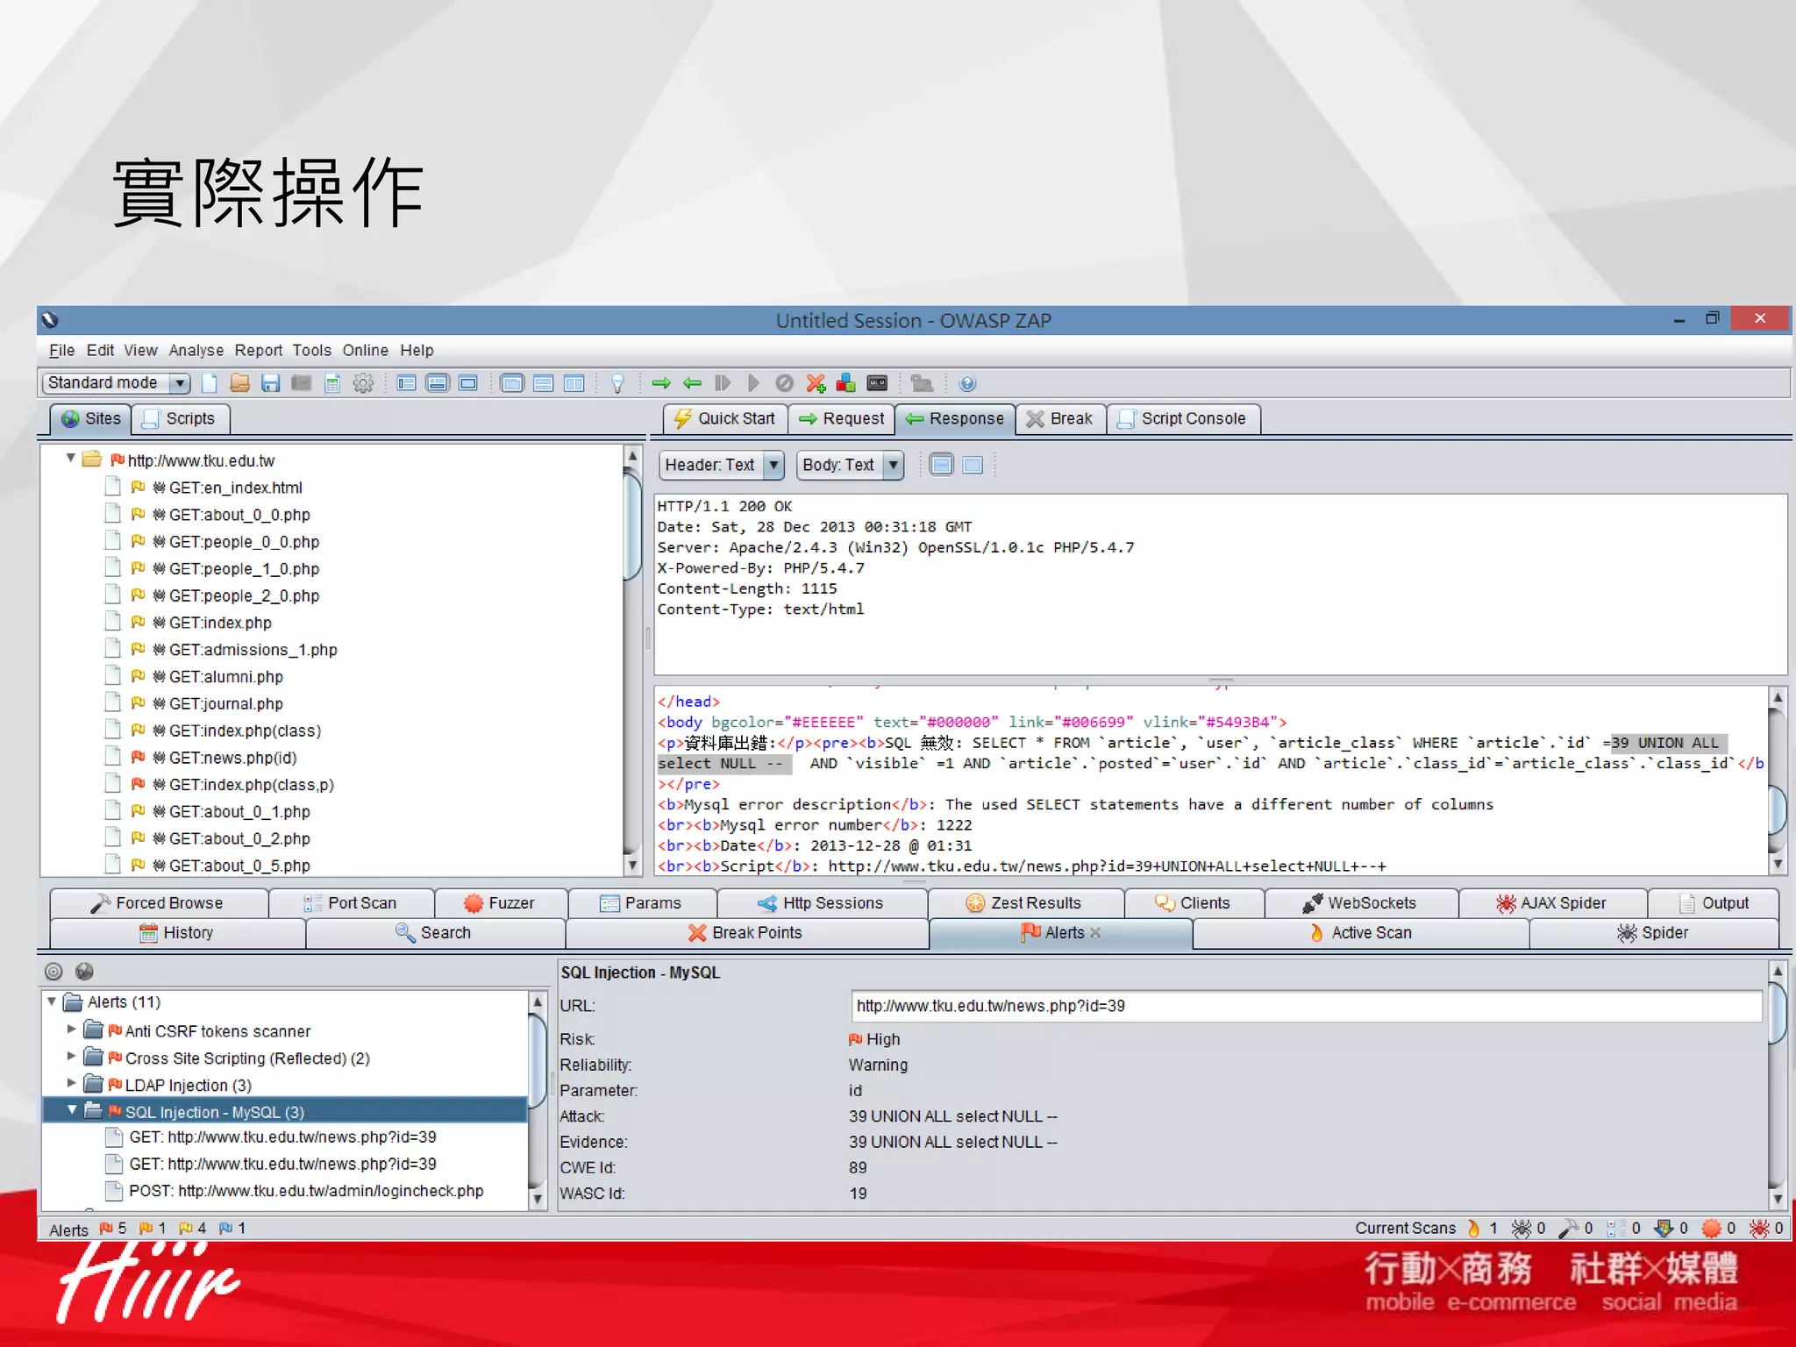Image resolution: width=1796 pixels, height=1347 pixels.
Task: Click the no-entry circle toolbar icon
Action: tap(784, 383)
